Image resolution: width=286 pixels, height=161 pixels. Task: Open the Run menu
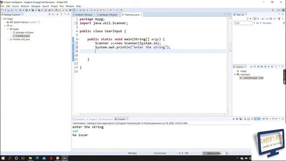62,6
